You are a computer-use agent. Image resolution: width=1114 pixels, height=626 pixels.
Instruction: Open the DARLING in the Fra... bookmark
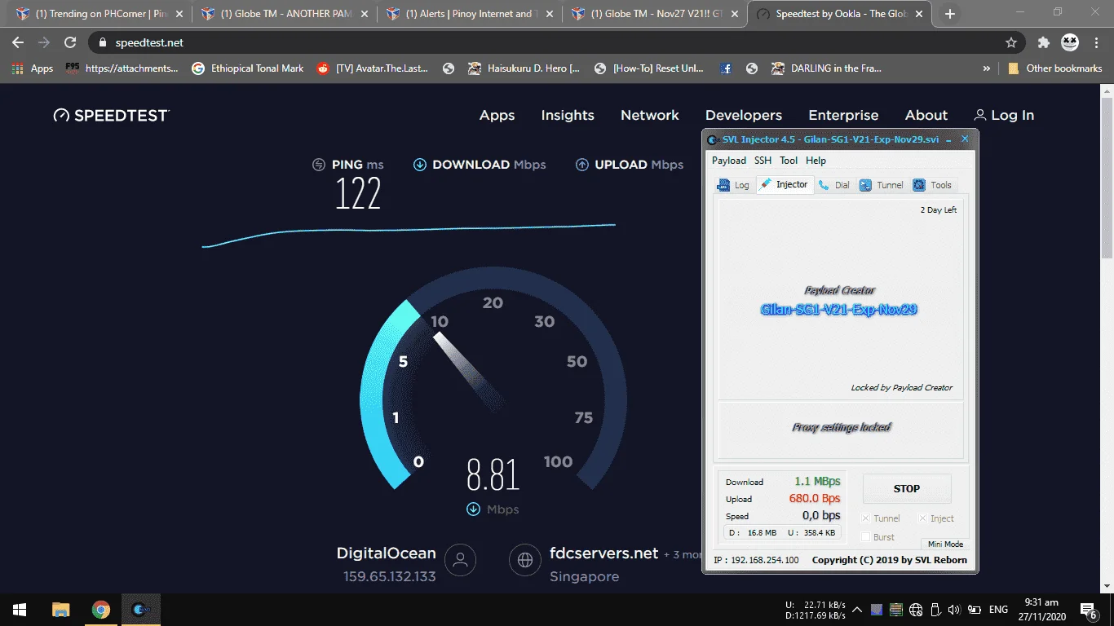click(827, 68)
